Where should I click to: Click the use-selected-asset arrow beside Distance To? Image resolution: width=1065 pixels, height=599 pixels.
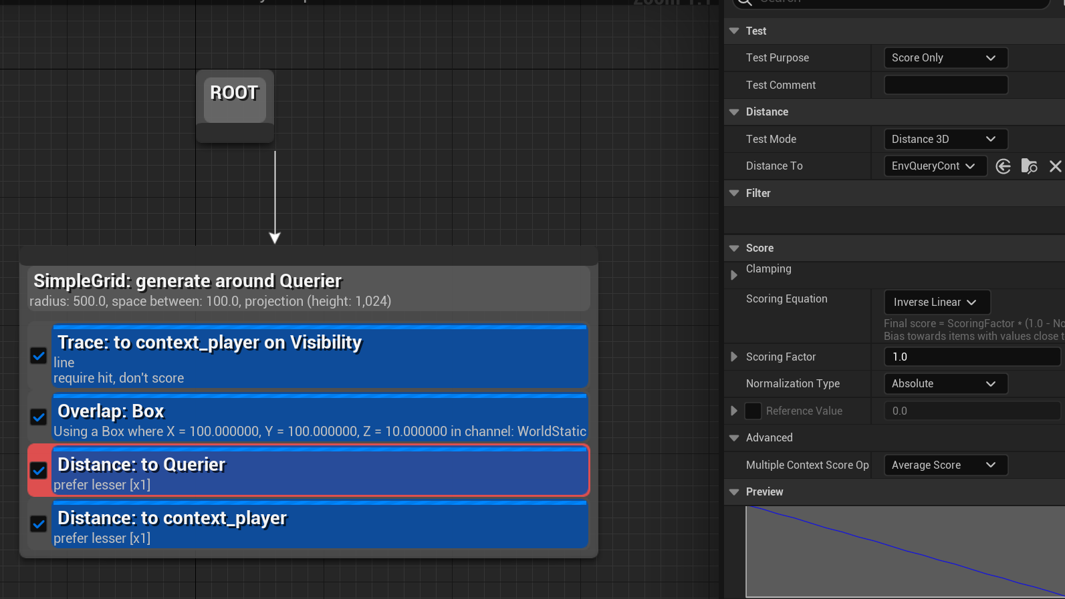[x=1003, y=166]
